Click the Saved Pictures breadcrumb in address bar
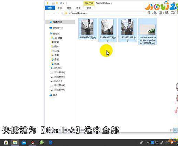178x146 pixels. 79,13
